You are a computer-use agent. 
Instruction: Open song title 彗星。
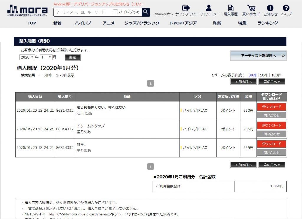(81, 144)
